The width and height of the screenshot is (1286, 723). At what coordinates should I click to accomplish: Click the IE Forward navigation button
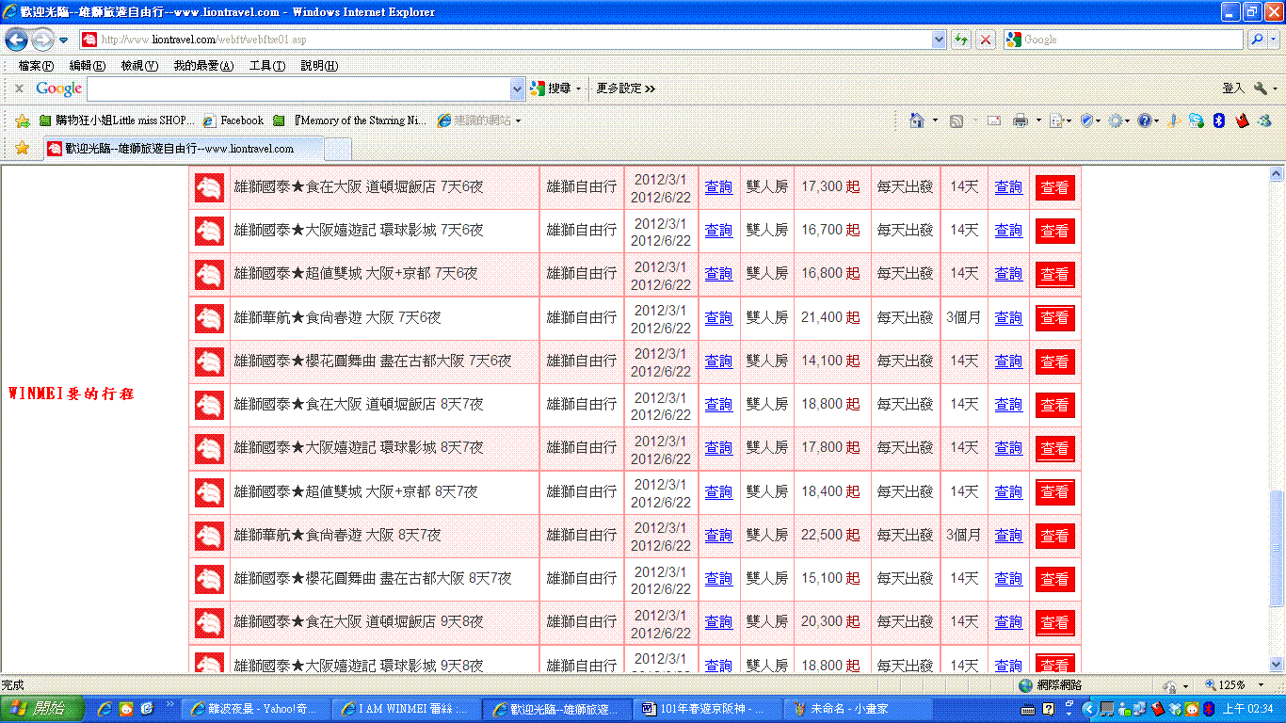(42, 40)
